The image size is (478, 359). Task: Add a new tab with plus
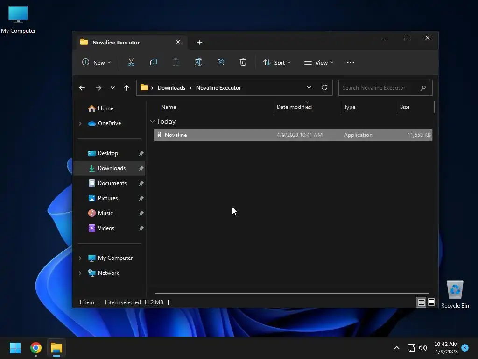point(199,42)
